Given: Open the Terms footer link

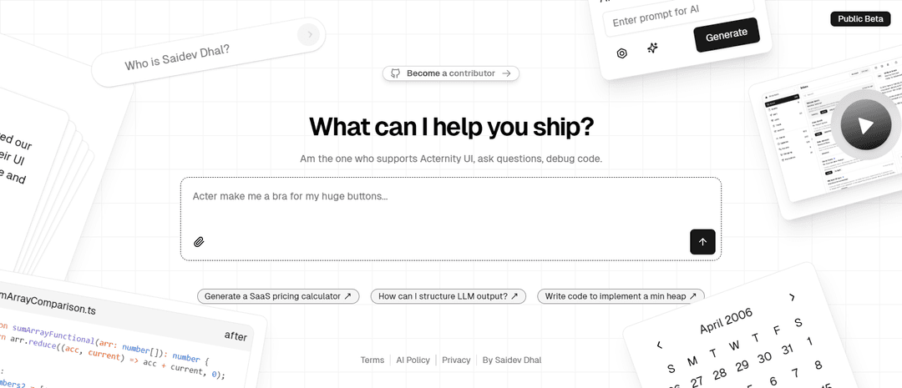Looking at the screenshot, I should [x=372, y=360].
